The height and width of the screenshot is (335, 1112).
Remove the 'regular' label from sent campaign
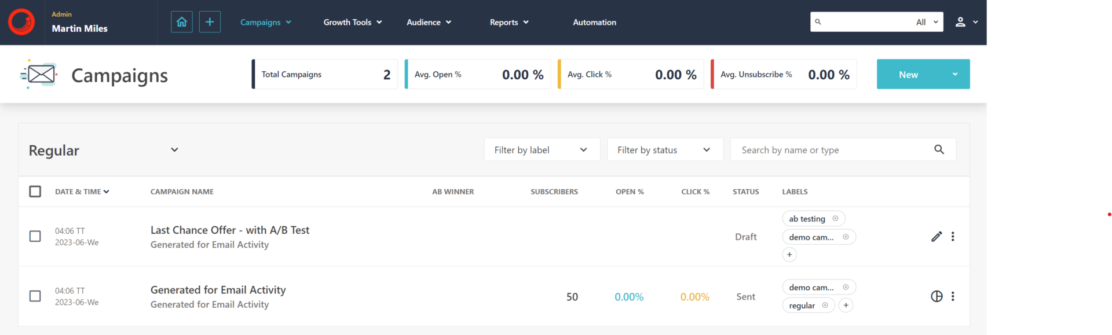click(825, 305)
